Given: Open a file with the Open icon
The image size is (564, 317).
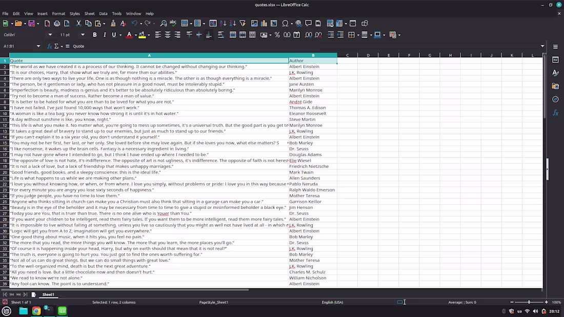Looking at the screenshot, I should (x=18, y=24).
